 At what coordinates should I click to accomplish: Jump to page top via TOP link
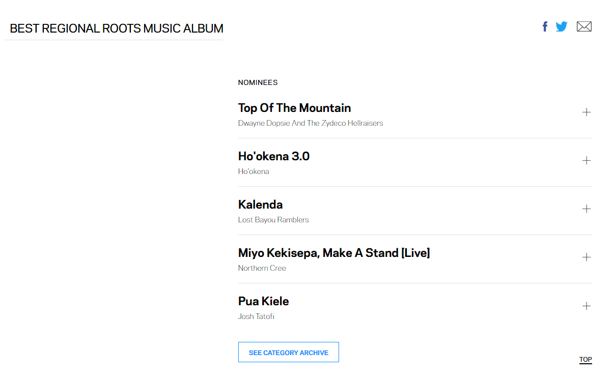[585, 360]
